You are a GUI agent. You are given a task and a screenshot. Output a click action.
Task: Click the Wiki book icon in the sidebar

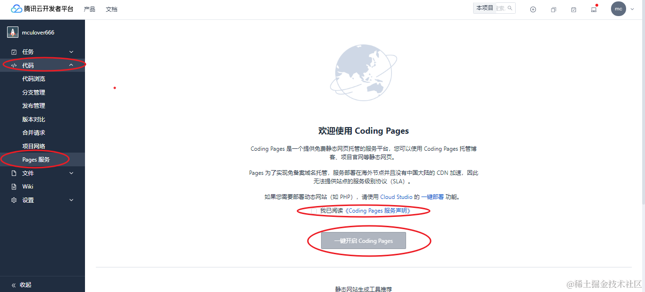click(x=14, y=187)
